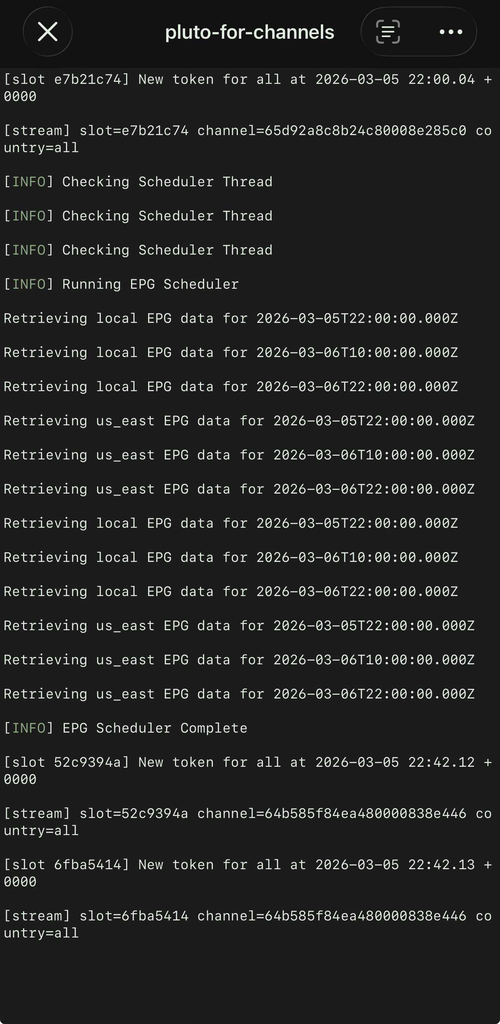Click the last Checking Scheduler Thread line

138,250
